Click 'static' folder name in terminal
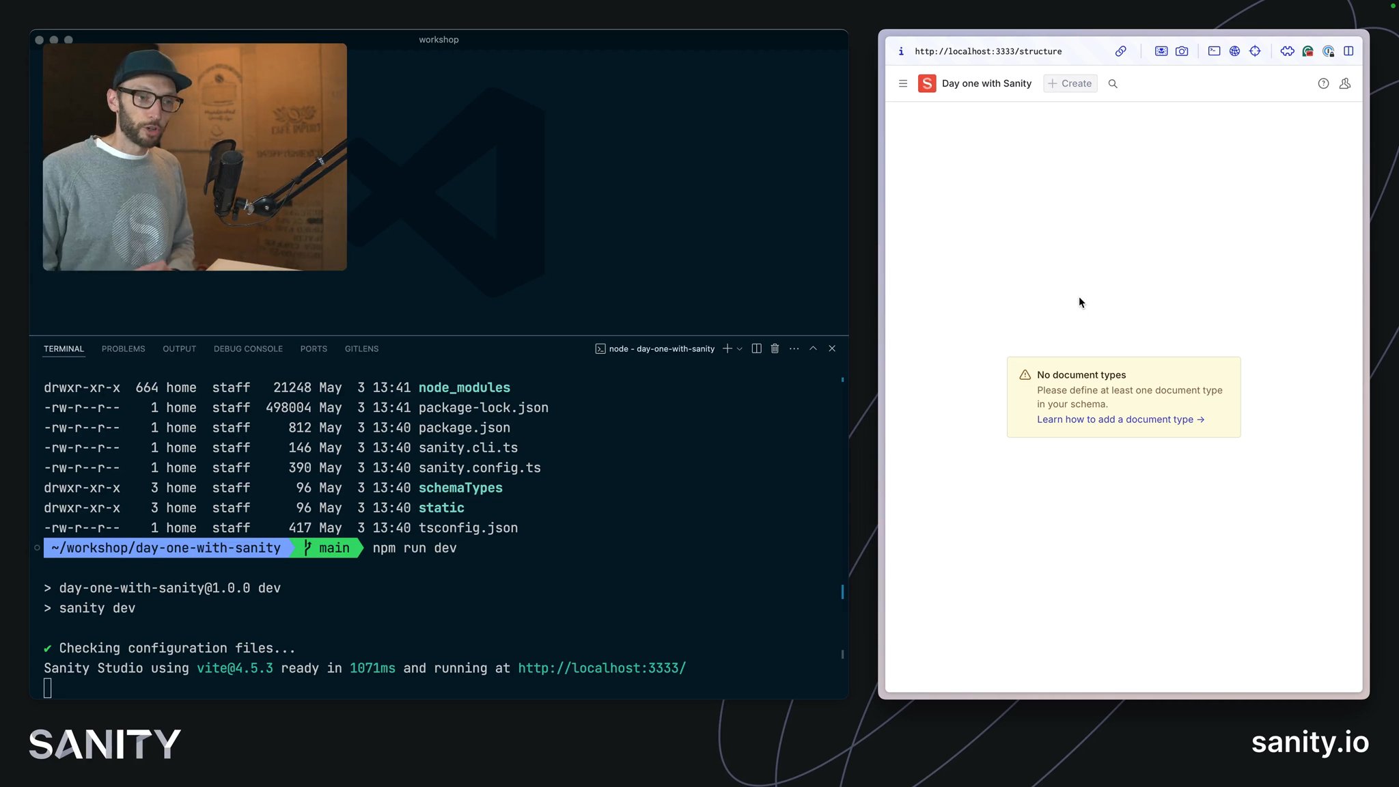Image resolution: width=1399 pixels, height=787 pixels. (x=441, y=508)
